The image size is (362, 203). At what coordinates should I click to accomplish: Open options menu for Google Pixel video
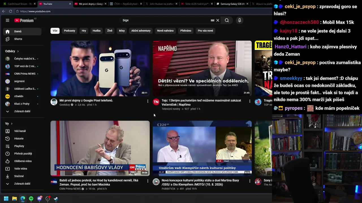click(x=148, y=101)
